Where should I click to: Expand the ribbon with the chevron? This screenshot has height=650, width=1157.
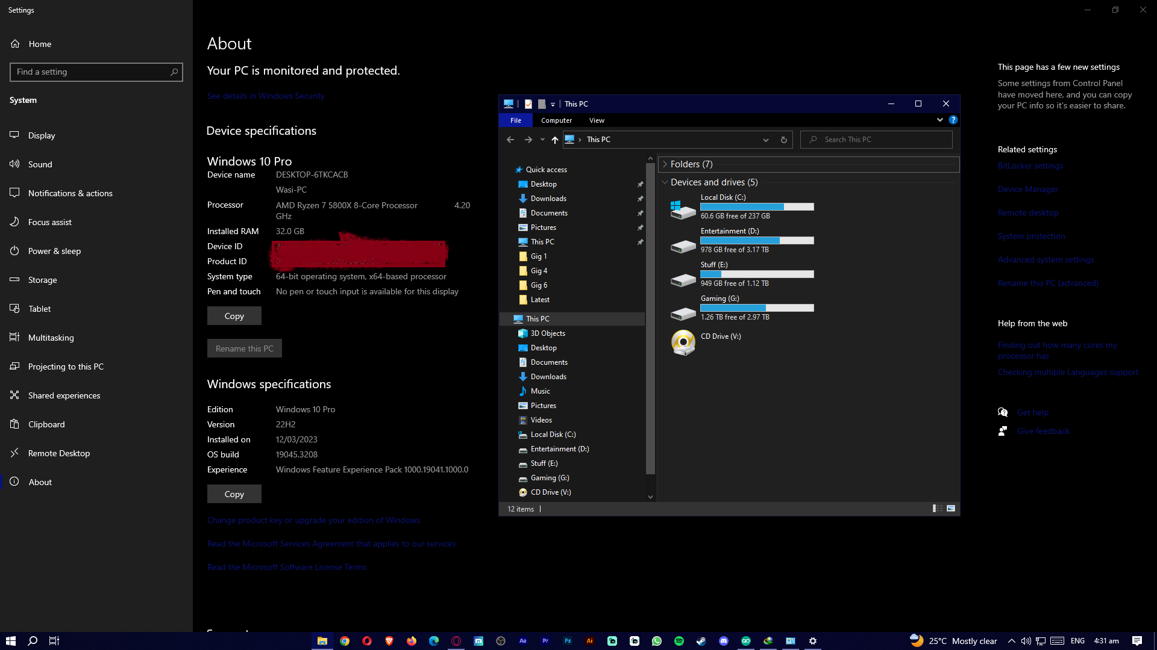[x=939, y=120]
